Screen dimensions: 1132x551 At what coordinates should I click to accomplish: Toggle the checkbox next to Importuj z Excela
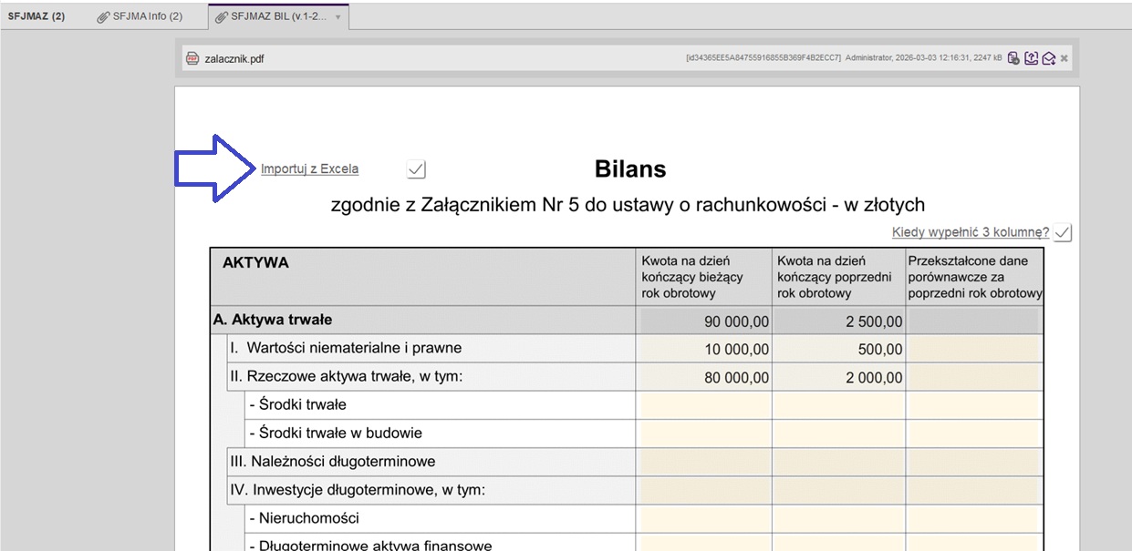pyautogui.click(x=416, y=168)
